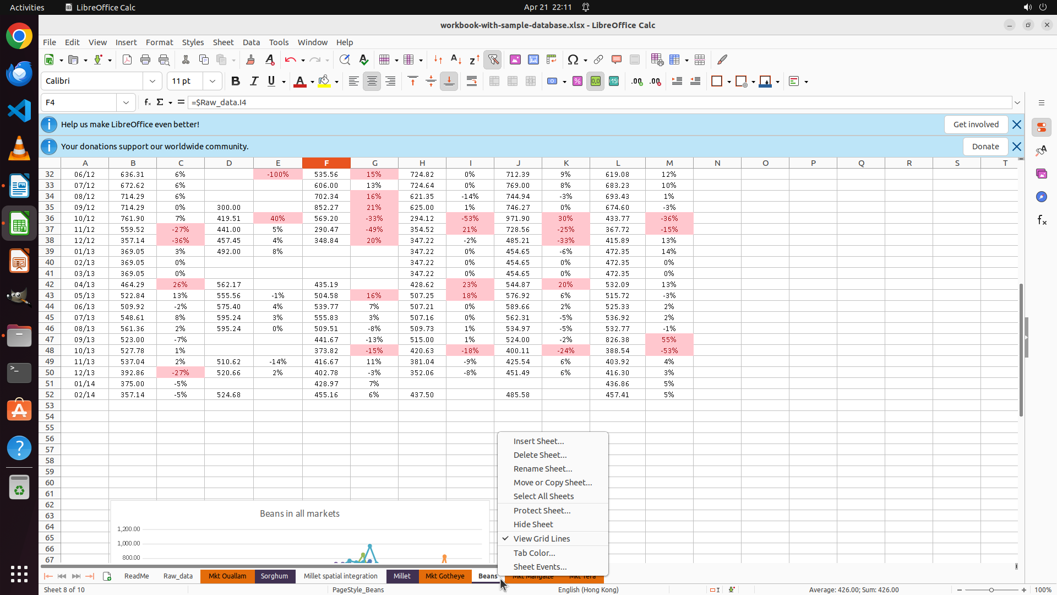Open the sidebar Navigator icon
1057x595 pixels.
[1041, 197]
